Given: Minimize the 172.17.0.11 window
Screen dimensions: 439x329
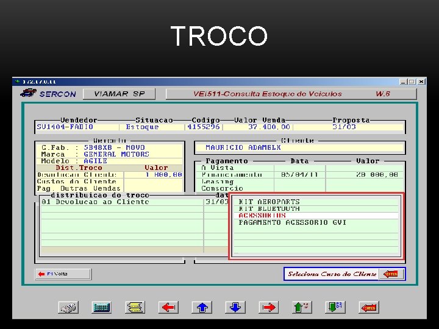Looking at the screenshot, I should click(403, 82).
